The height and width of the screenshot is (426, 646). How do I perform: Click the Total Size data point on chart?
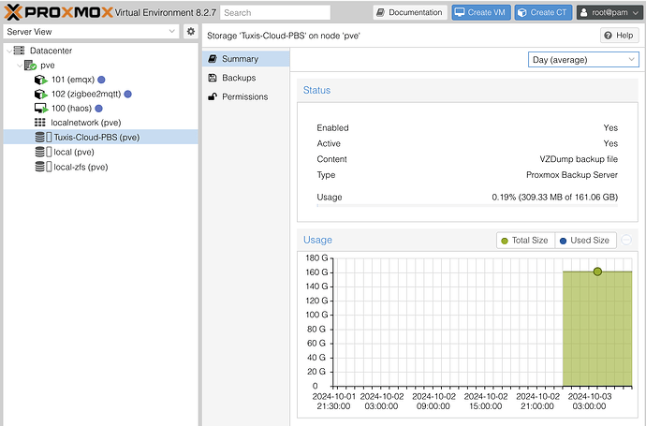pos(597,272)
